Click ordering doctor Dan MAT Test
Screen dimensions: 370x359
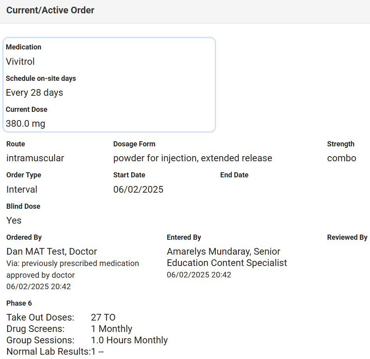tap(51, 251)
